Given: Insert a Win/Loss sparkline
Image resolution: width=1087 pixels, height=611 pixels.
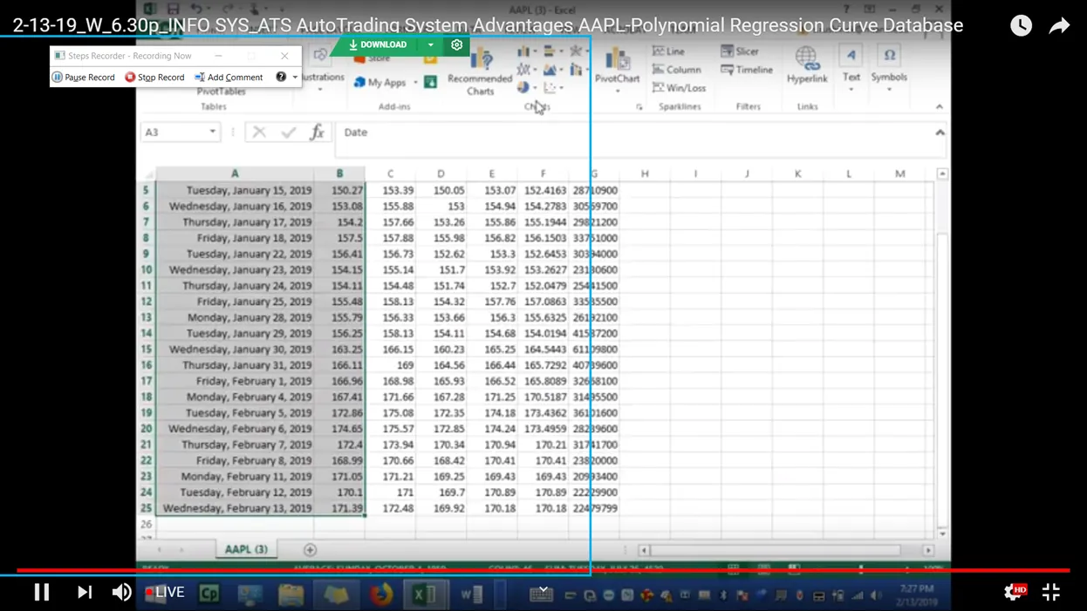Looking at the screenshot, I should (x=679, y=88).
